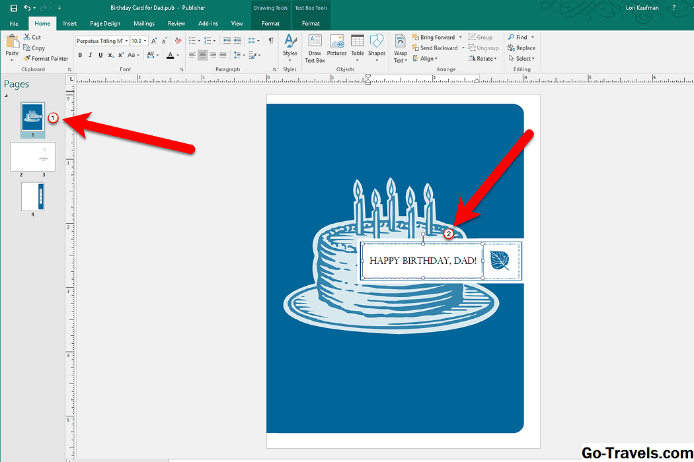Click the Cut scissors icon
The image size is (694, 462).
click(28, 38)
